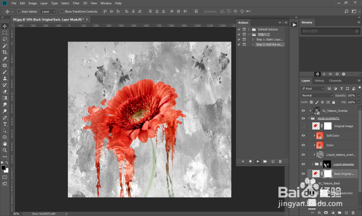This screenshot has height=216, width=362.
Task: Select the Path Selection tool
Action: [x=5, y=131]
